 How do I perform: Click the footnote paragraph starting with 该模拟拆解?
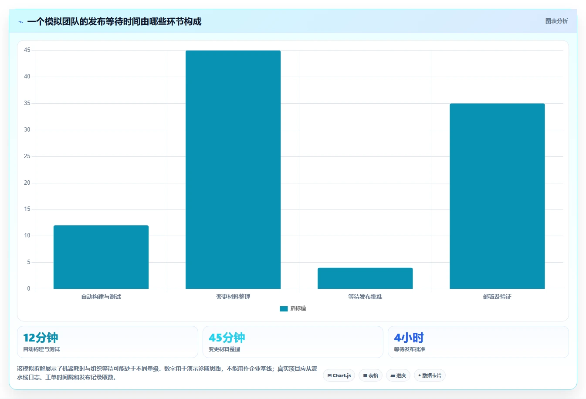[x=167, y=373]
